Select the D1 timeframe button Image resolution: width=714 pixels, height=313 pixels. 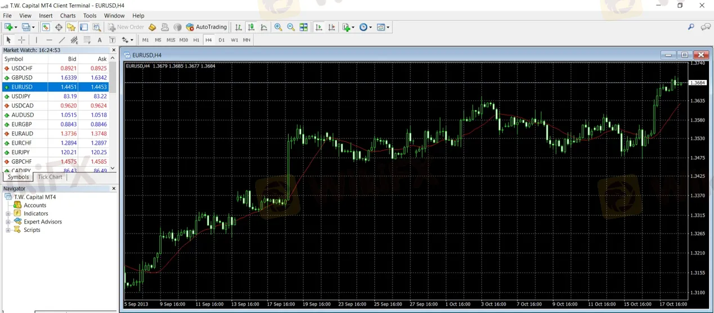(221, 40)
